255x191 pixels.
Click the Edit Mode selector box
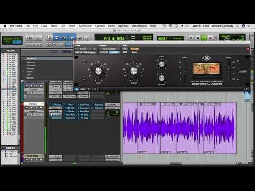point(12,40)
